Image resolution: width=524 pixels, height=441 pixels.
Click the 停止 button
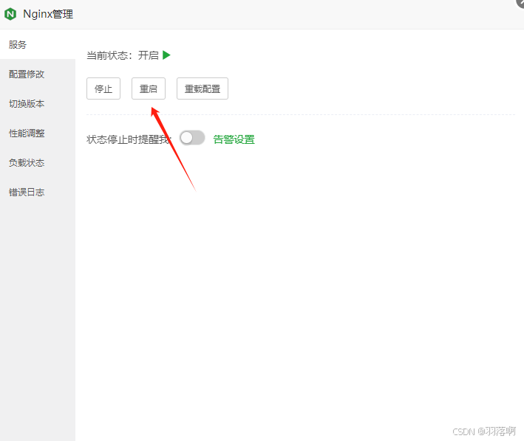[x=103, y=88]
